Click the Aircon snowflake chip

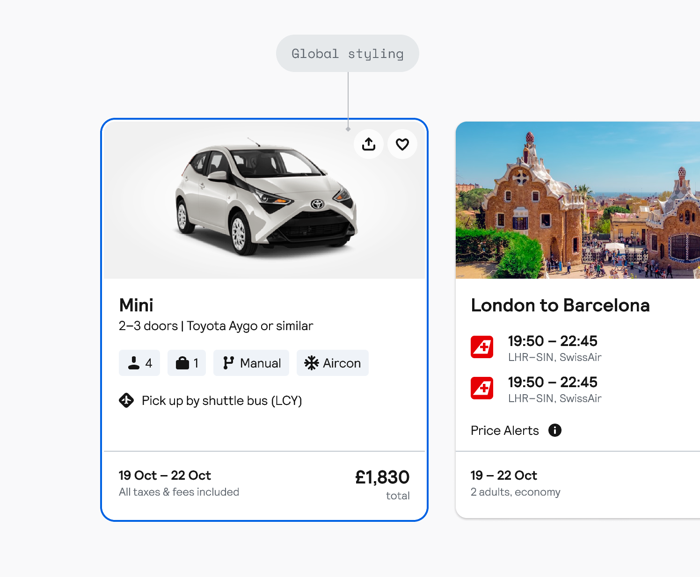[x=333, y=363]
